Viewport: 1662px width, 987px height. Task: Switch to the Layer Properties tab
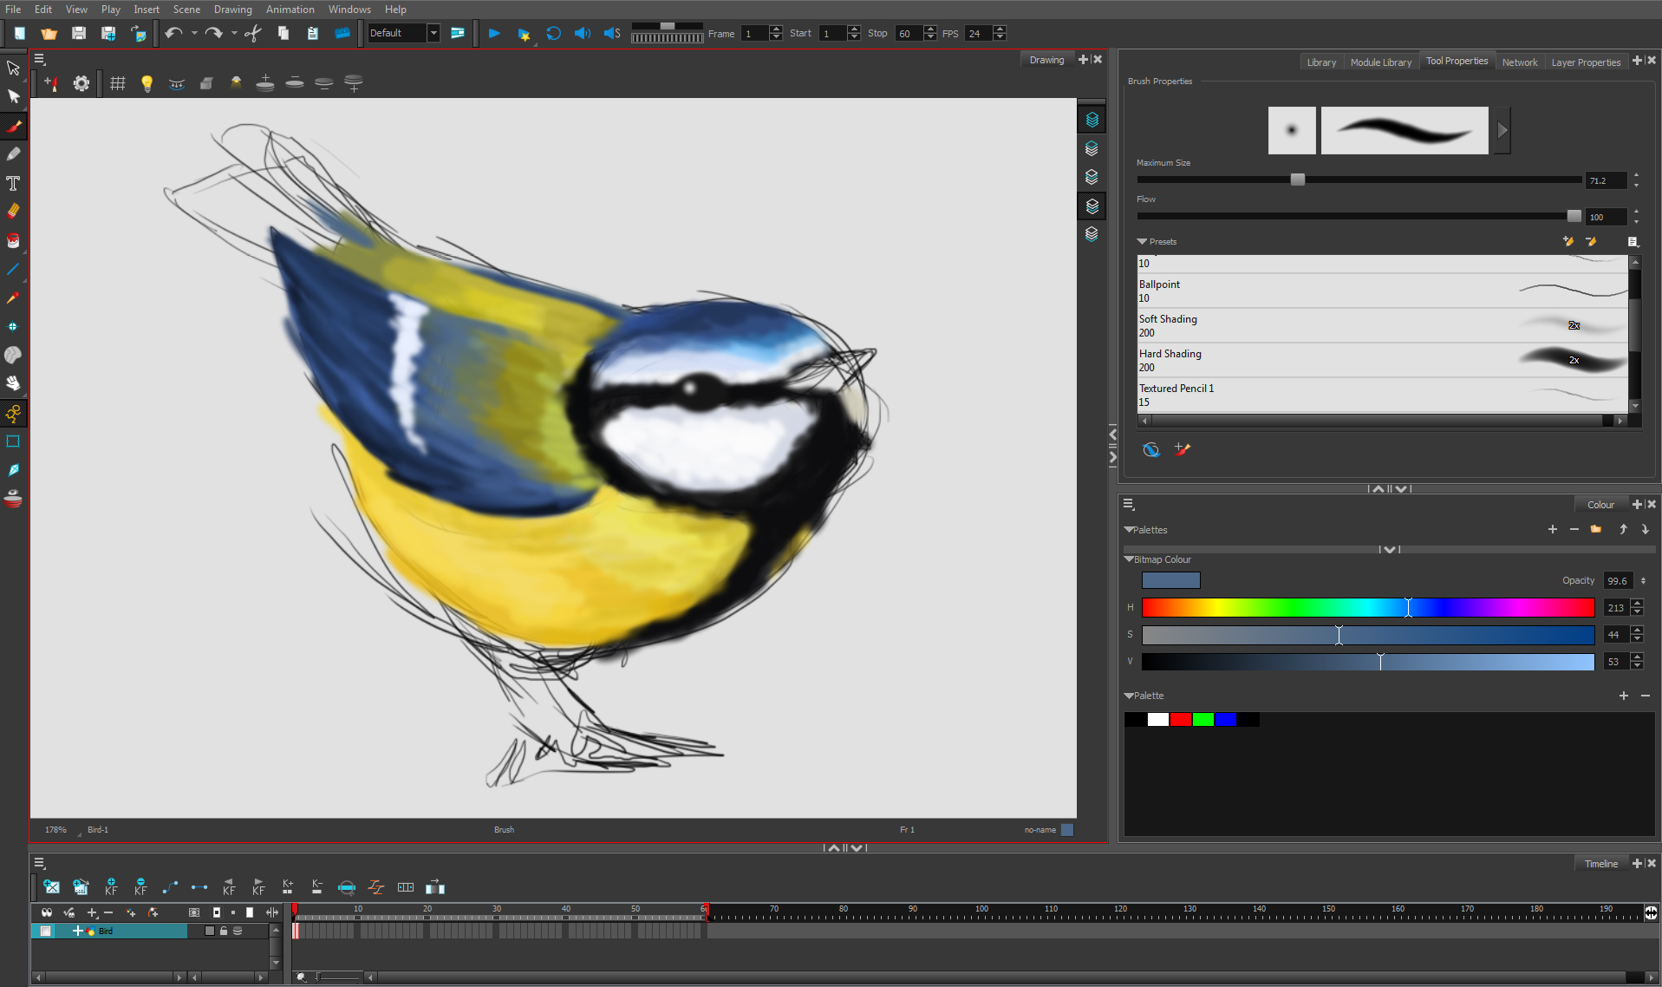(1585, 62)
